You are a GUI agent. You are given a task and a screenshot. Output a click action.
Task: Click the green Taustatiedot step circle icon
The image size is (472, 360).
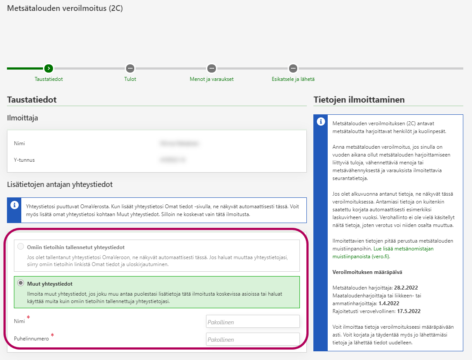point(49,68)
